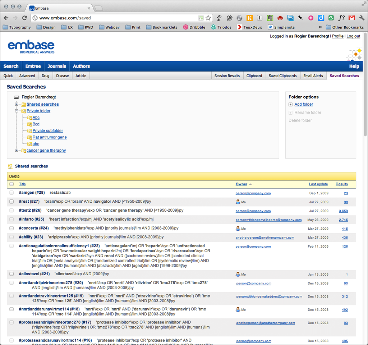Sort by the Last update column header
The width and height of the screenshot is (368, 345).
[x=318, y=184]
